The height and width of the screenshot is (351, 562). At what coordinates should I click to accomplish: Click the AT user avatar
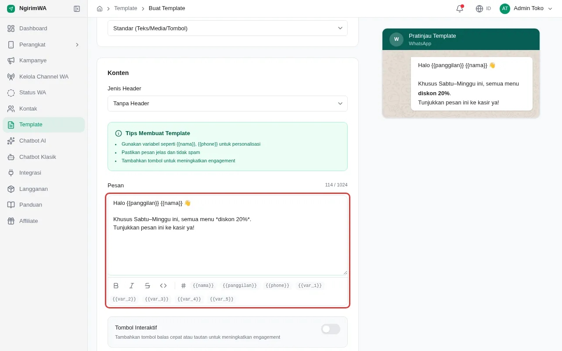505,8
